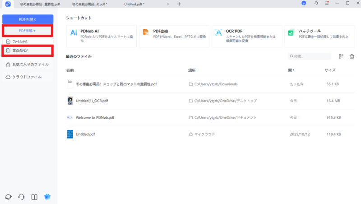Viewport: 361px width, 204px height.
Task: Open the user guide book icon
Action: point(34,197)
